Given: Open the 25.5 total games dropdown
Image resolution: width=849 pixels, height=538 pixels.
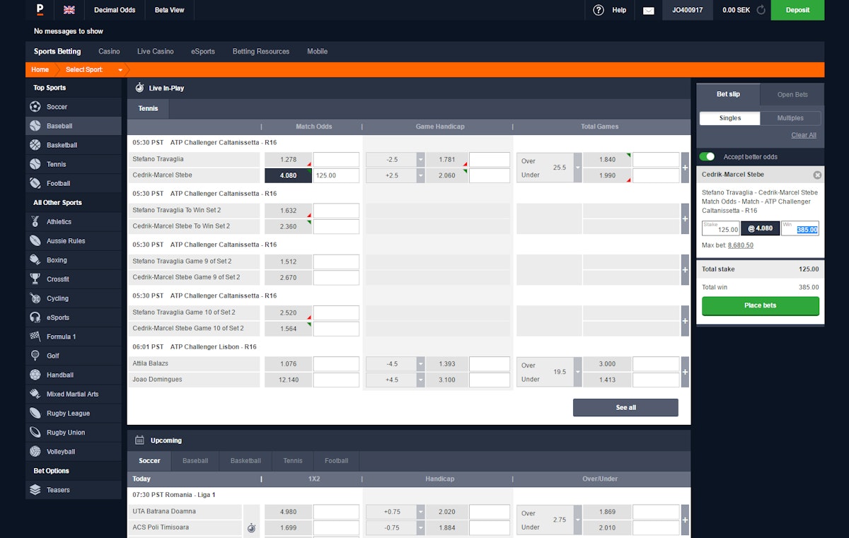Looking at the screenshot, I should point(578,168).
